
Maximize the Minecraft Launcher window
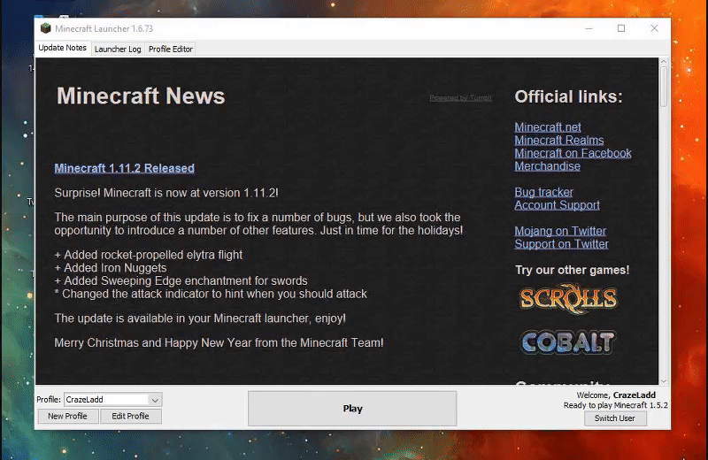[621, 28]
